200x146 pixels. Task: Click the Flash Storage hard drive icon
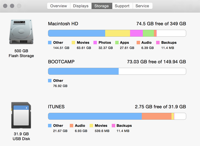(x=21, y=32)
